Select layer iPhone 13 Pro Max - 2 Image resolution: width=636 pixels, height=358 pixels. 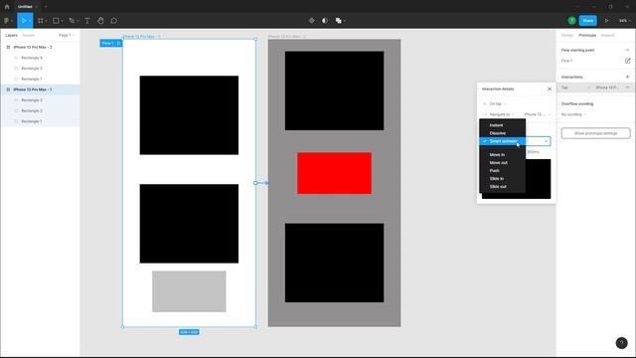coord(33,47)
